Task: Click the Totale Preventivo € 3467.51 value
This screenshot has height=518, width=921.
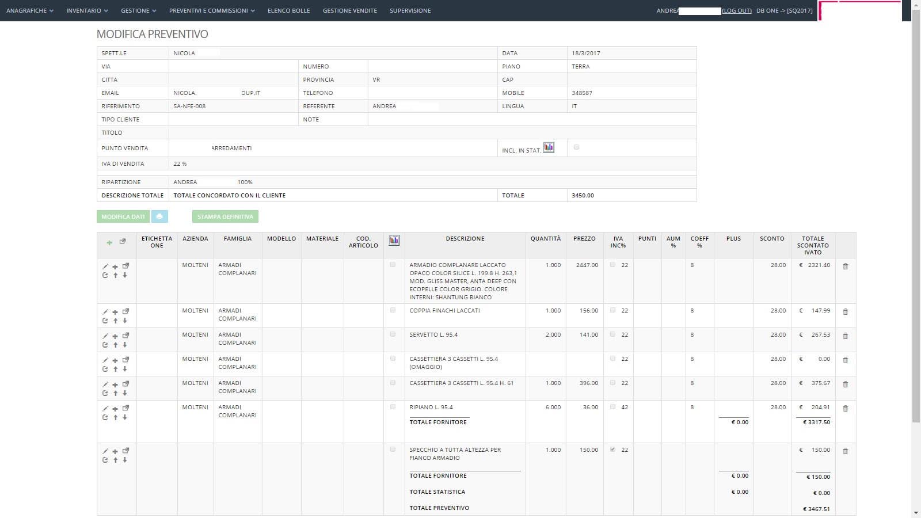Action: (x=816, y=509)
